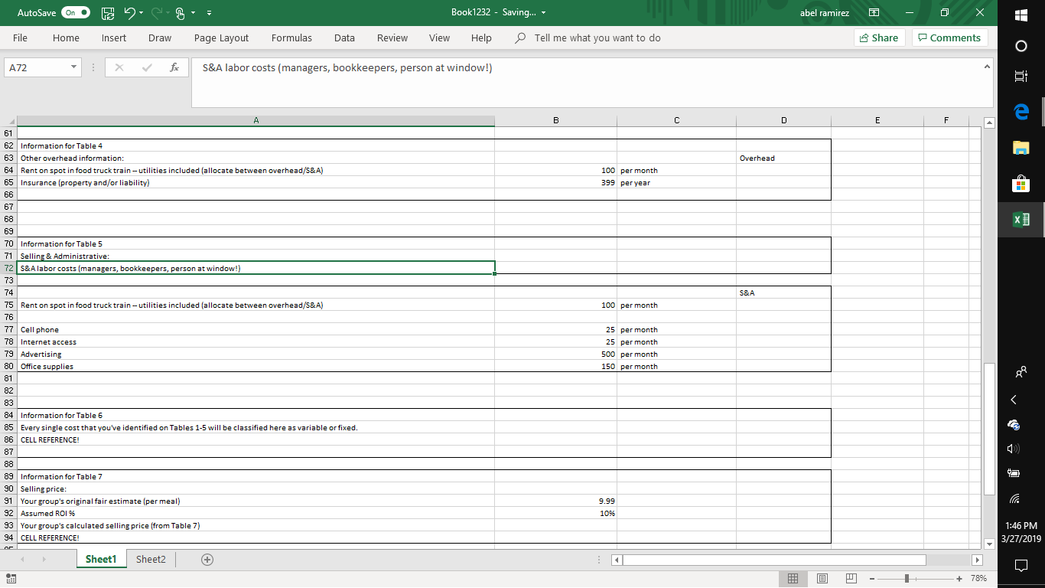Screen dimensions: 1045x588
Task: Open Customize Quick Access Toolbar dropdown
Action: (x=208, y=13)
